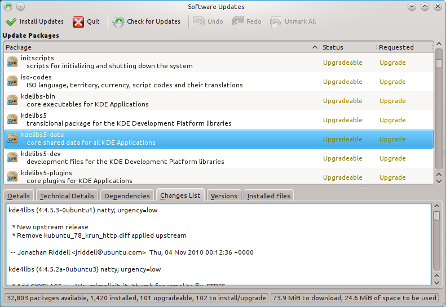Click package list scrollbar up arrow
The width and height of the screenshot is (446, 307).
pyautogui.click(x=439, y=44)
